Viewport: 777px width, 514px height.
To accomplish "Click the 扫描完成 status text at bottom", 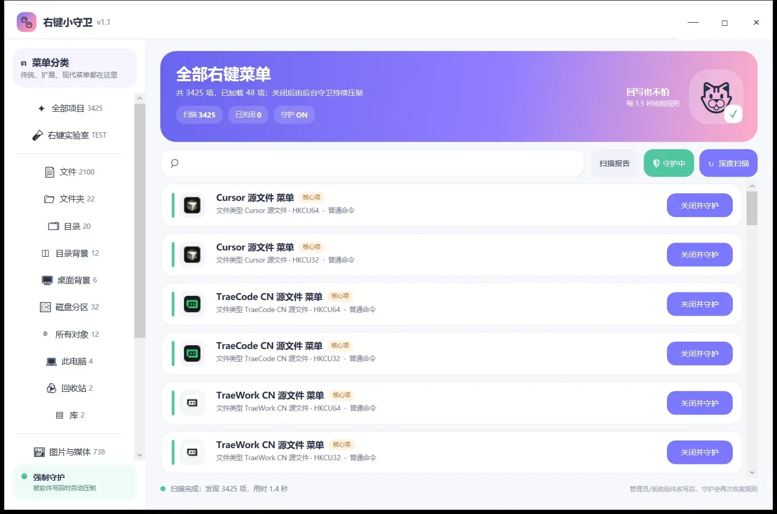I will [229, 489].
